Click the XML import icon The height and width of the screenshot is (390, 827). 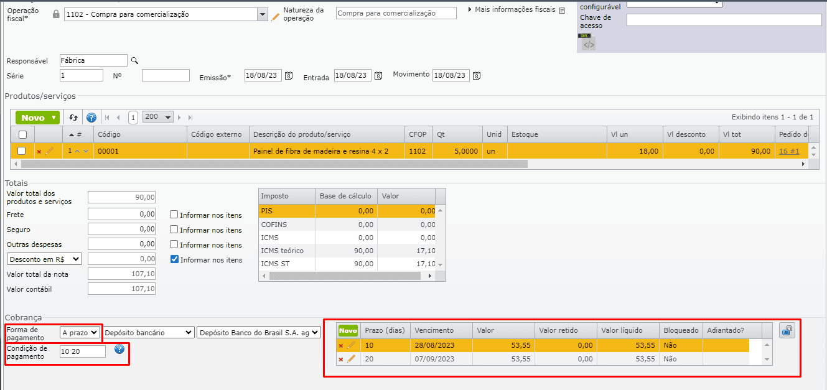(588, 44)
